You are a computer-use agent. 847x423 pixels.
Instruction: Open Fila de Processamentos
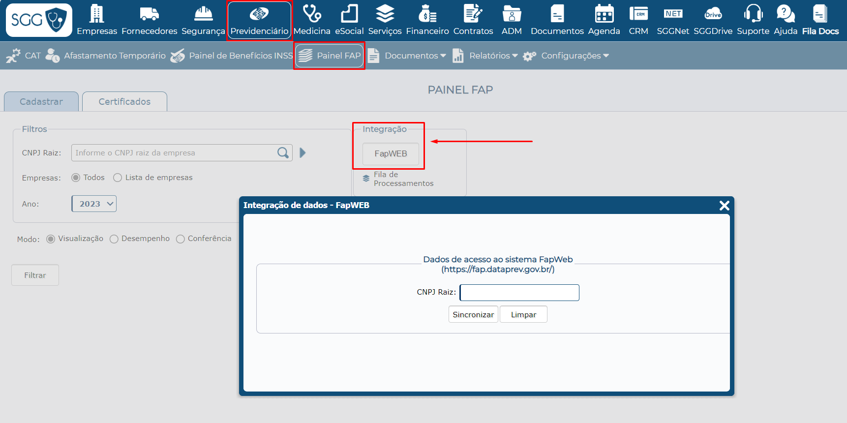point(398,179)
